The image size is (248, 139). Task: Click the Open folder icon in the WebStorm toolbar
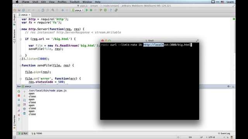[x=15, y=10]
